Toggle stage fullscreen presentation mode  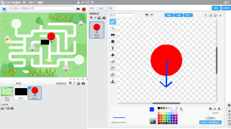point(4,9)
